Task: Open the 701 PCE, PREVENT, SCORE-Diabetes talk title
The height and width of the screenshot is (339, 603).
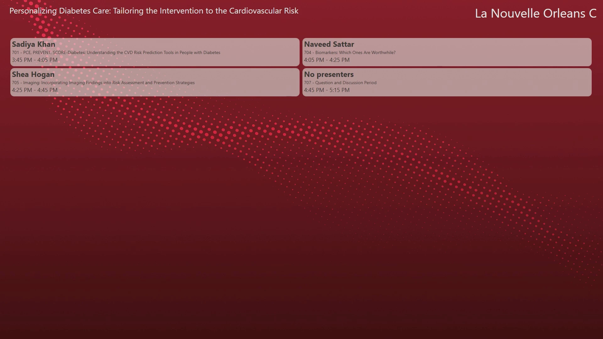Action: point(116,52)
